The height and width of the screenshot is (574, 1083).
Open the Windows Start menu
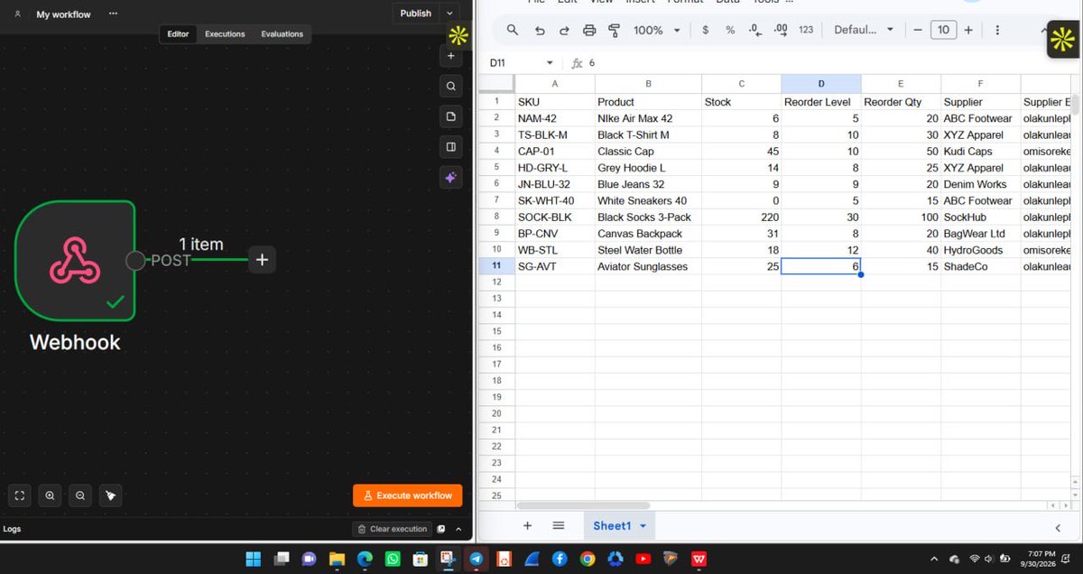254,559
